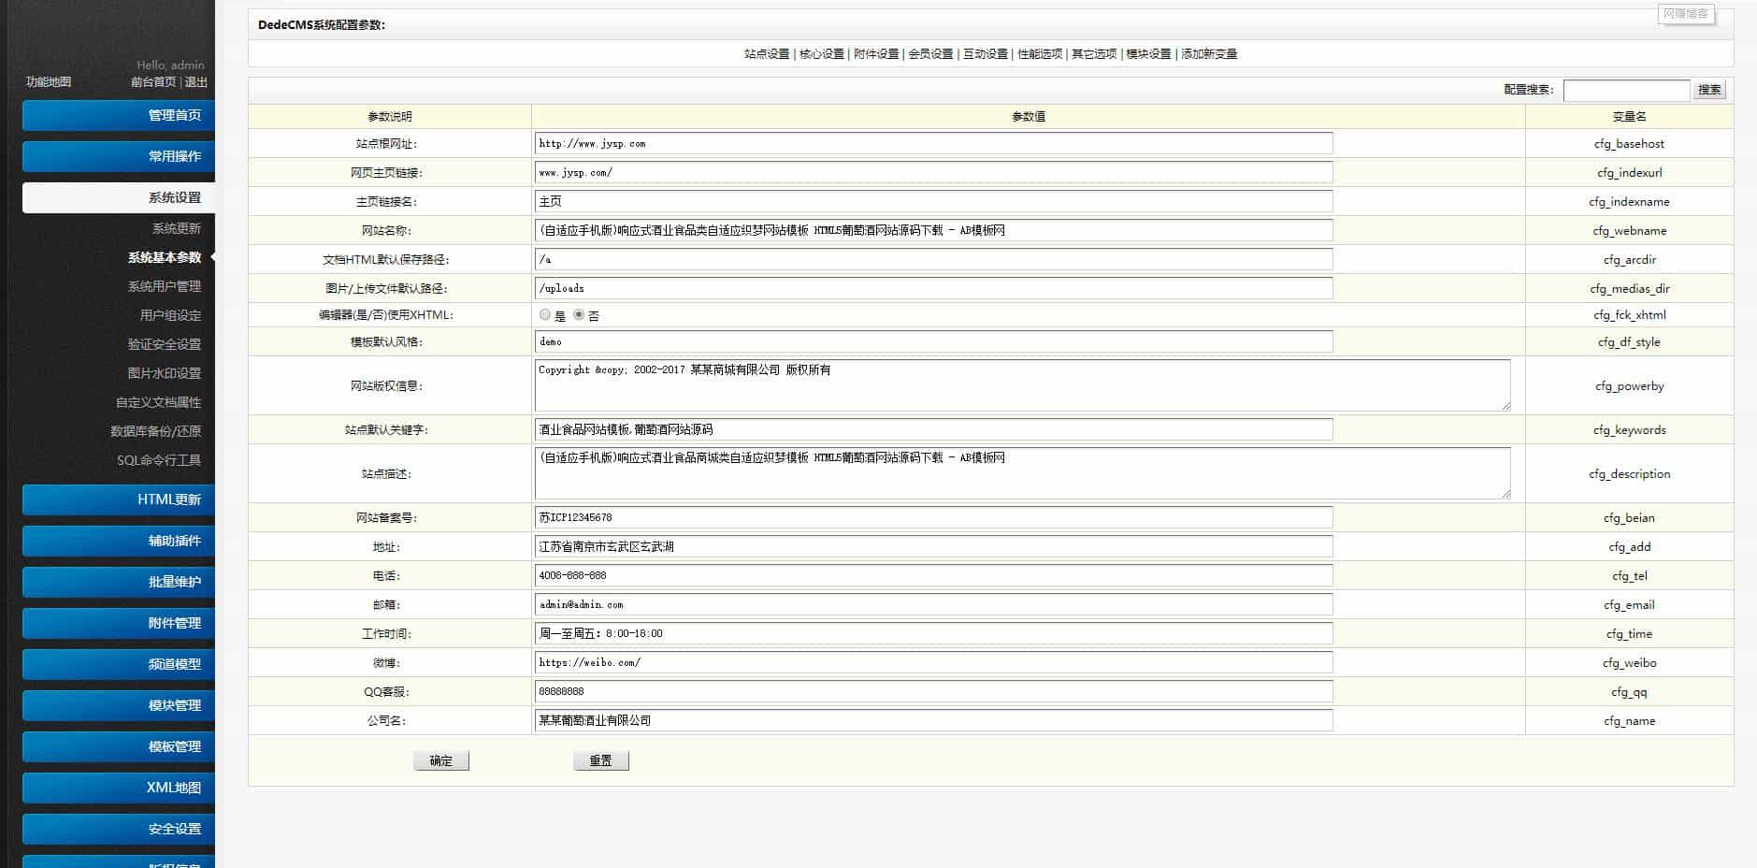Log out via the 退出 link

click(197, 82)
